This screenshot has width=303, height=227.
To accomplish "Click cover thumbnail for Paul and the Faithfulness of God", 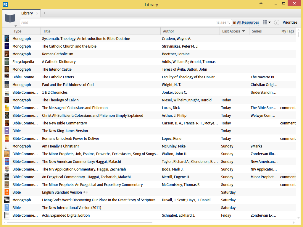I will 7,85.
